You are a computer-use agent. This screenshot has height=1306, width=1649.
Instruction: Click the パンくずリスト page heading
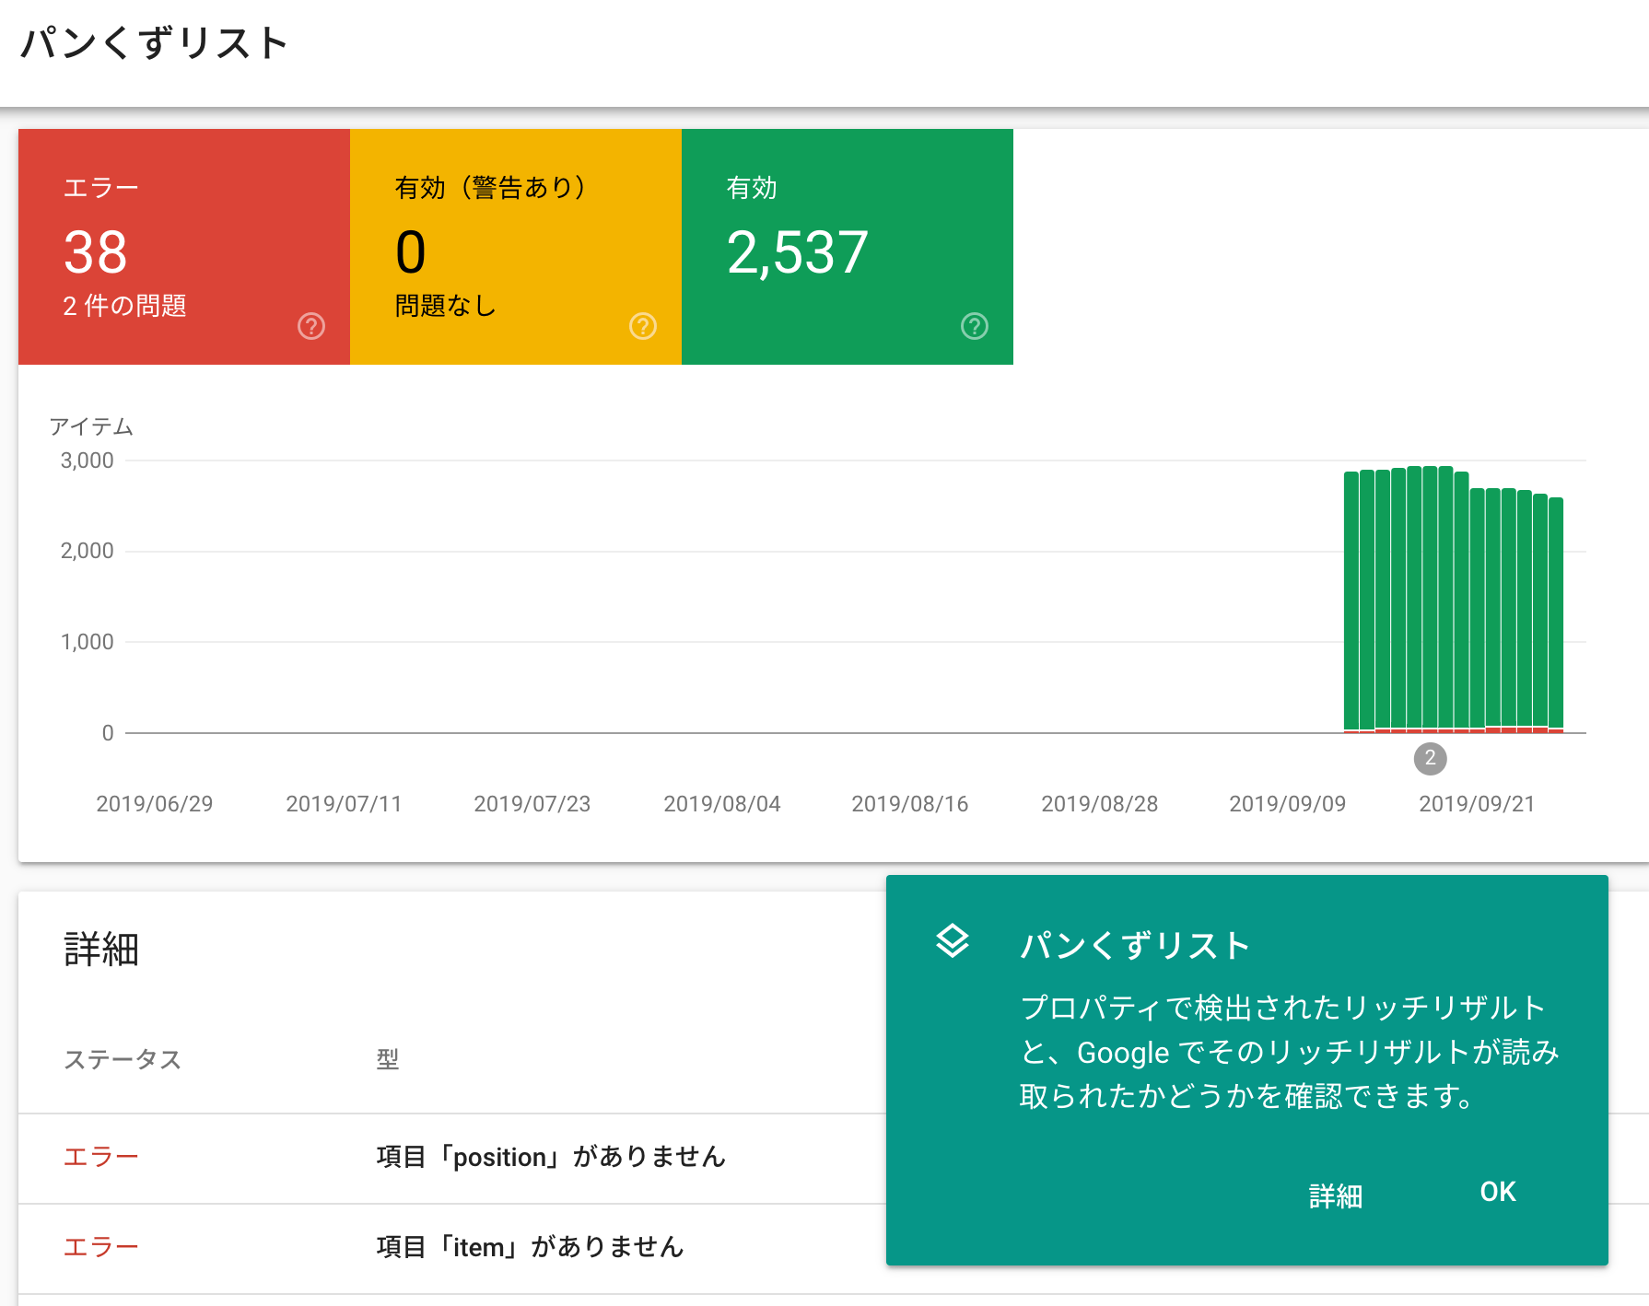click(155, 43)
